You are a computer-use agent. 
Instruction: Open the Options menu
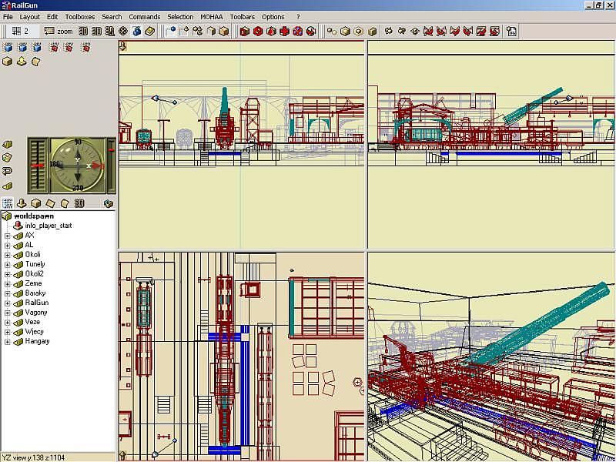click(273, 17)
